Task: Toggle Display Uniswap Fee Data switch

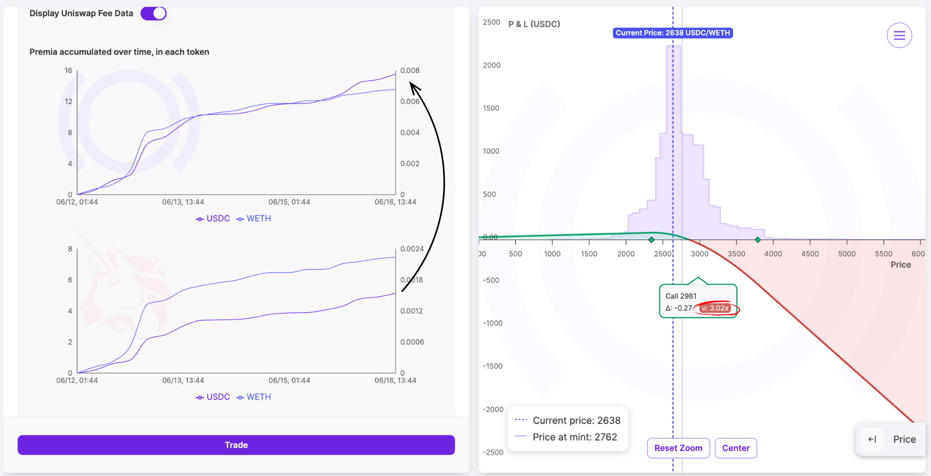Action: (154, 13)
